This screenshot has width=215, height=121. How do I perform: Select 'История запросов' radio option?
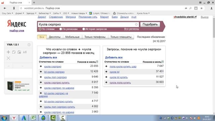click(x=84, y=29)
